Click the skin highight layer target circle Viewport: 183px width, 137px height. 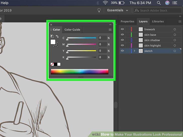coord(175,46)
